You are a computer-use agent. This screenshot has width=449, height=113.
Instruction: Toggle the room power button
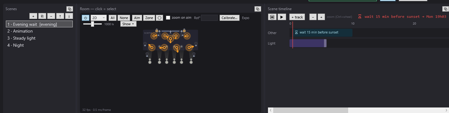pyautogui.click(x=85, y=18)
